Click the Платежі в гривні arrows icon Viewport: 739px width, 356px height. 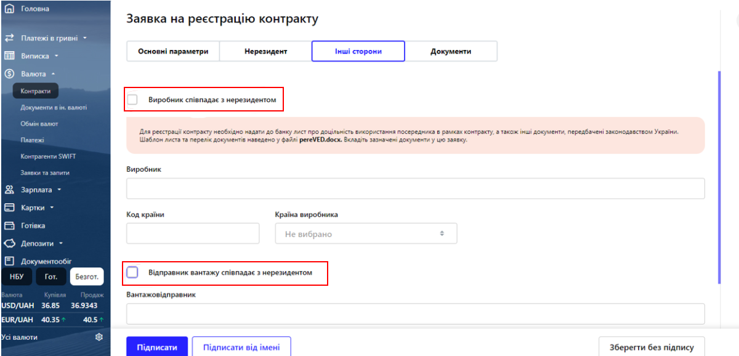9,38
